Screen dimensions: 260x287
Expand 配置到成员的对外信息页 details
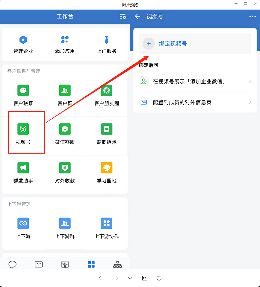click(x=195, y=102)
